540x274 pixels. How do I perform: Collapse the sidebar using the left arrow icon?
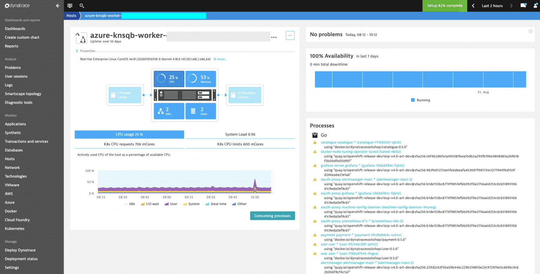(58, 5)
